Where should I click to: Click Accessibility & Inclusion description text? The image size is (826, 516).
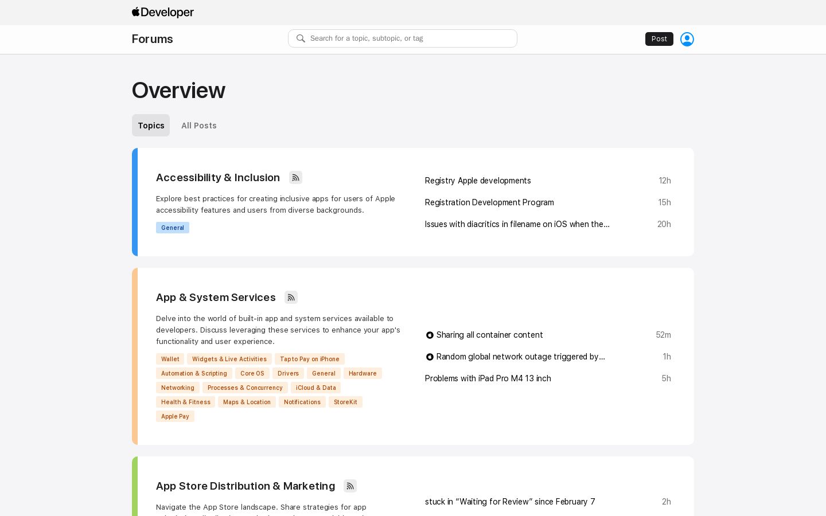(275, 205)
